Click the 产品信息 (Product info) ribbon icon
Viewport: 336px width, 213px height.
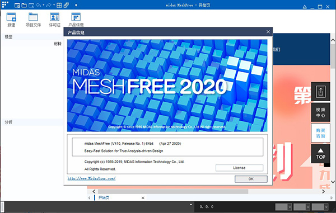tap(76, 20)
